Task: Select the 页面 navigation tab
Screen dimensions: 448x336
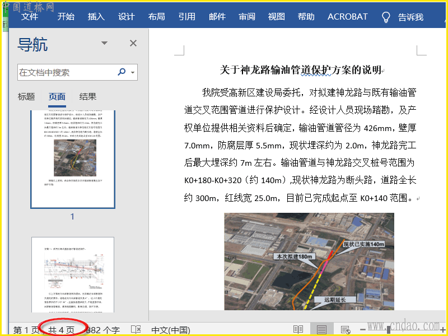Action: (57, 96)
